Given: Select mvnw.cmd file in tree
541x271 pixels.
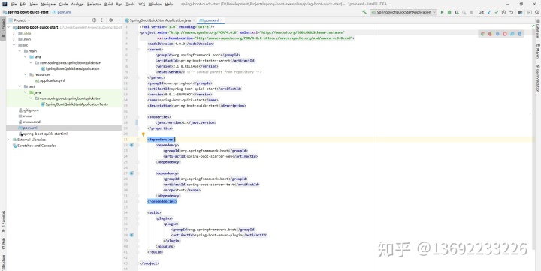Looking at the screenshot, I should point(32,122).
